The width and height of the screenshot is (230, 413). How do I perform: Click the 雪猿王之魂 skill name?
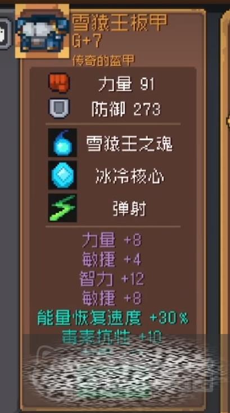[x=130, y=144]
